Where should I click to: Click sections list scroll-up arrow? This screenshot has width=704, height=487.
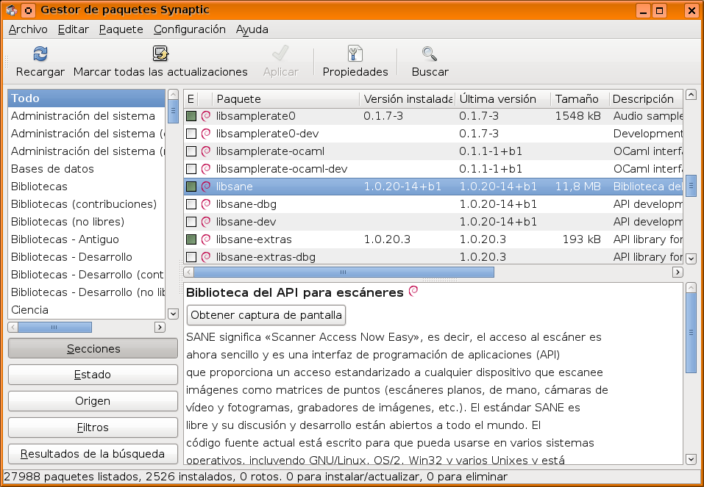click(x=173, y=95)
